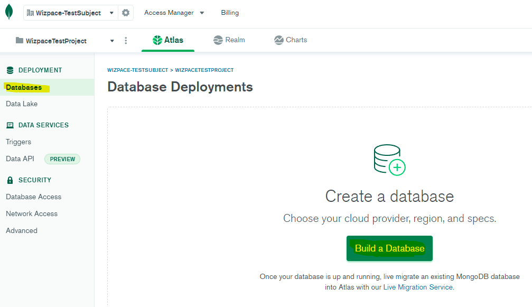Click the Build a Database button

(389, 248)
